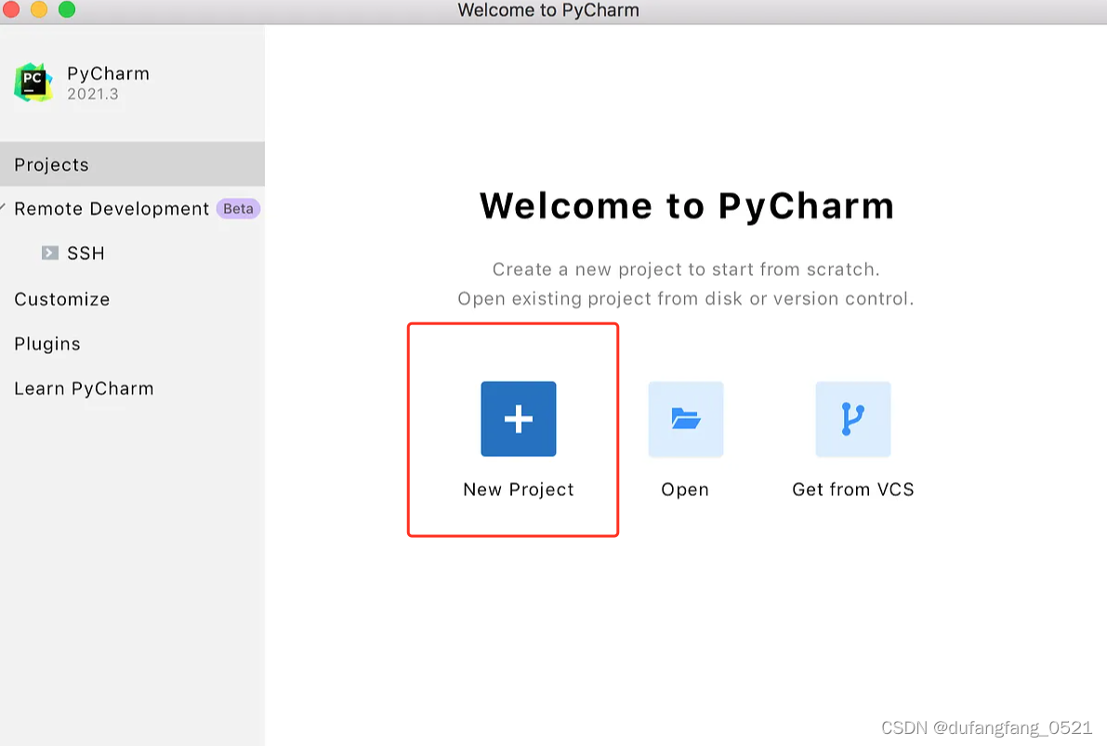The width and height of the screenshot is (1107, 746).
Task: Click the Get from VCS branch icon
Action: coord(852,419)
